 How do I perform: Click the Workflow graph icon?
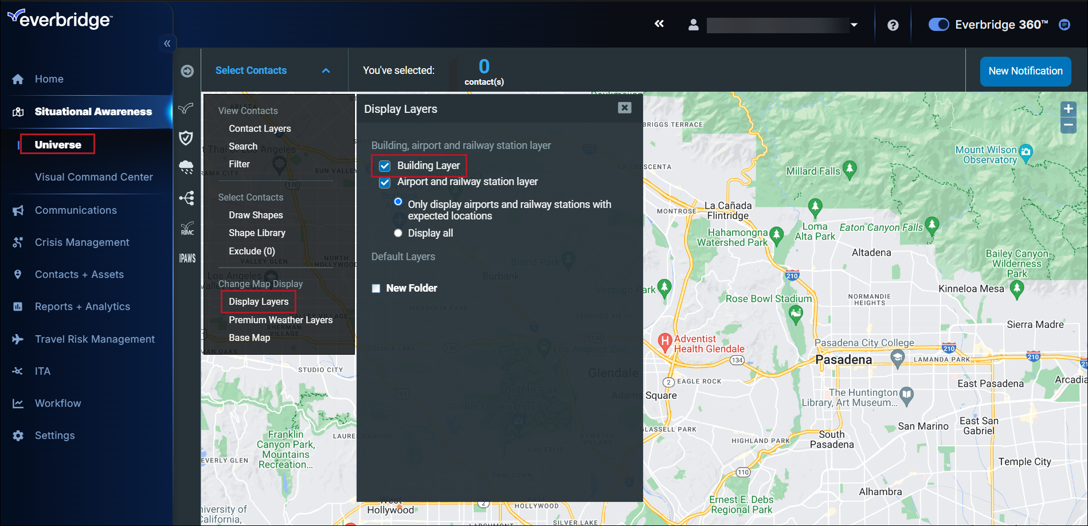click(18, 403)
